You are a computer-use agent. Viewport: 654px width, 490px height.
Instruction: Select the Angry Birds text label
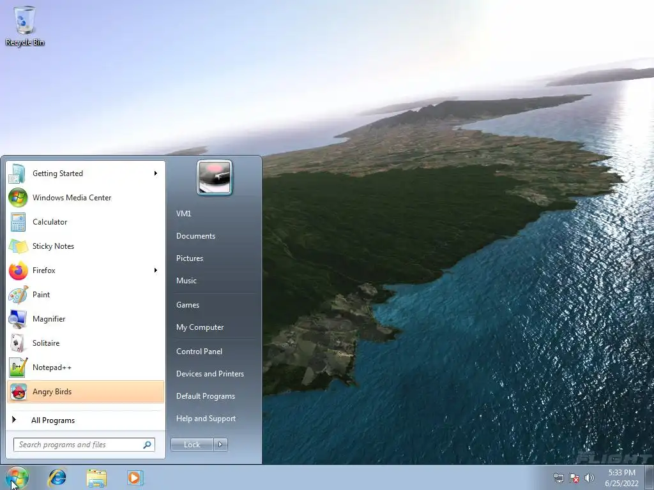(52, 392)
